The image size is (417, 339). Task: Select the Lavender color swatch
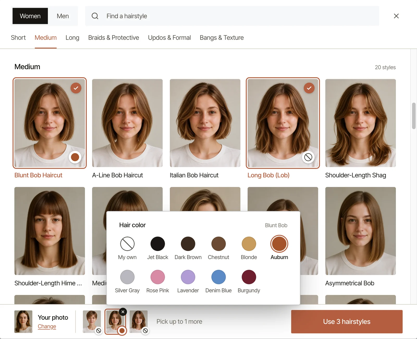pyautogui.click(x=188, y=277)
